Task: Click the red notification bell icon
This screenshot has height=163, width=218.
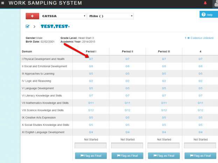Action: click(x=205, y=3)
